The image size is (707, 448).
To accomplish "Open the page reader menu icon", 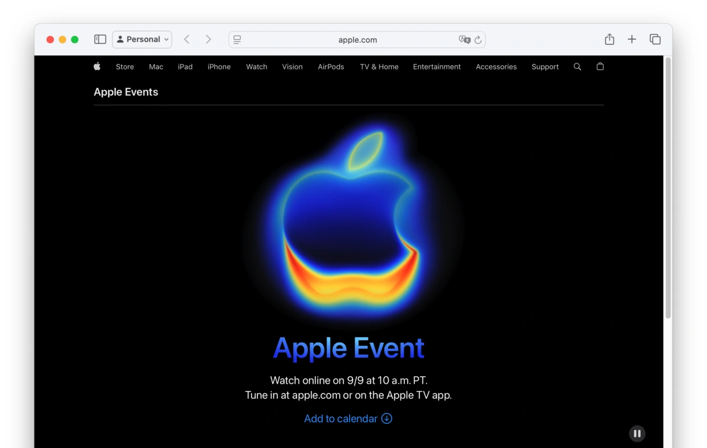I will [238, 40].
